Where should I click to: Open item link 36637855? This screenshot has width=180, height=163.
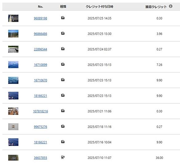41,158
